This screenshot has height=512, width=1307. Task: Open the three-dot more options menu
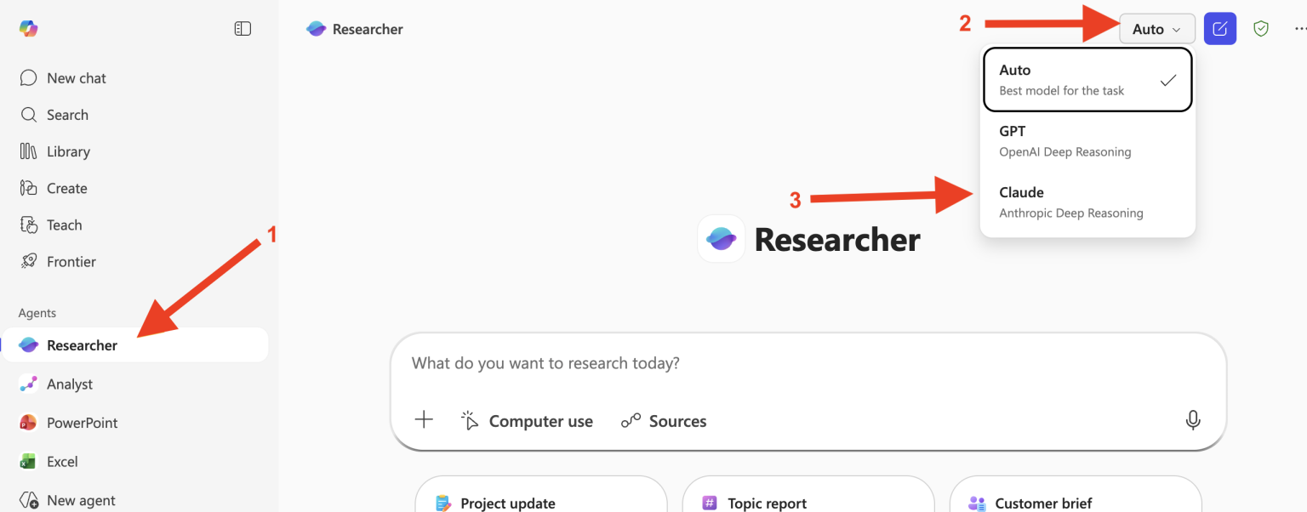point(1299,29)
